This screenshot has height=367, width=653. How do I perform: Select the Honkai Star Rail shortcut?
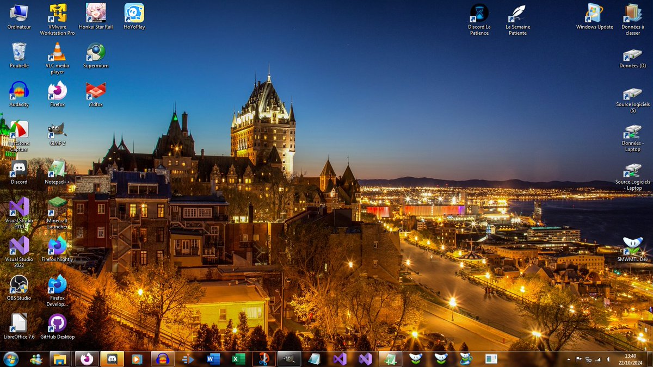96,17
